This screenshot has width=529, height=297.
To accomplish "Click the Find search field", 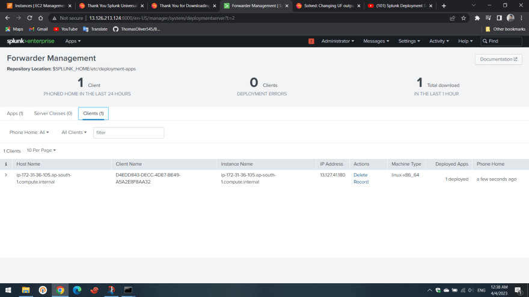I will tap(501, 41).
